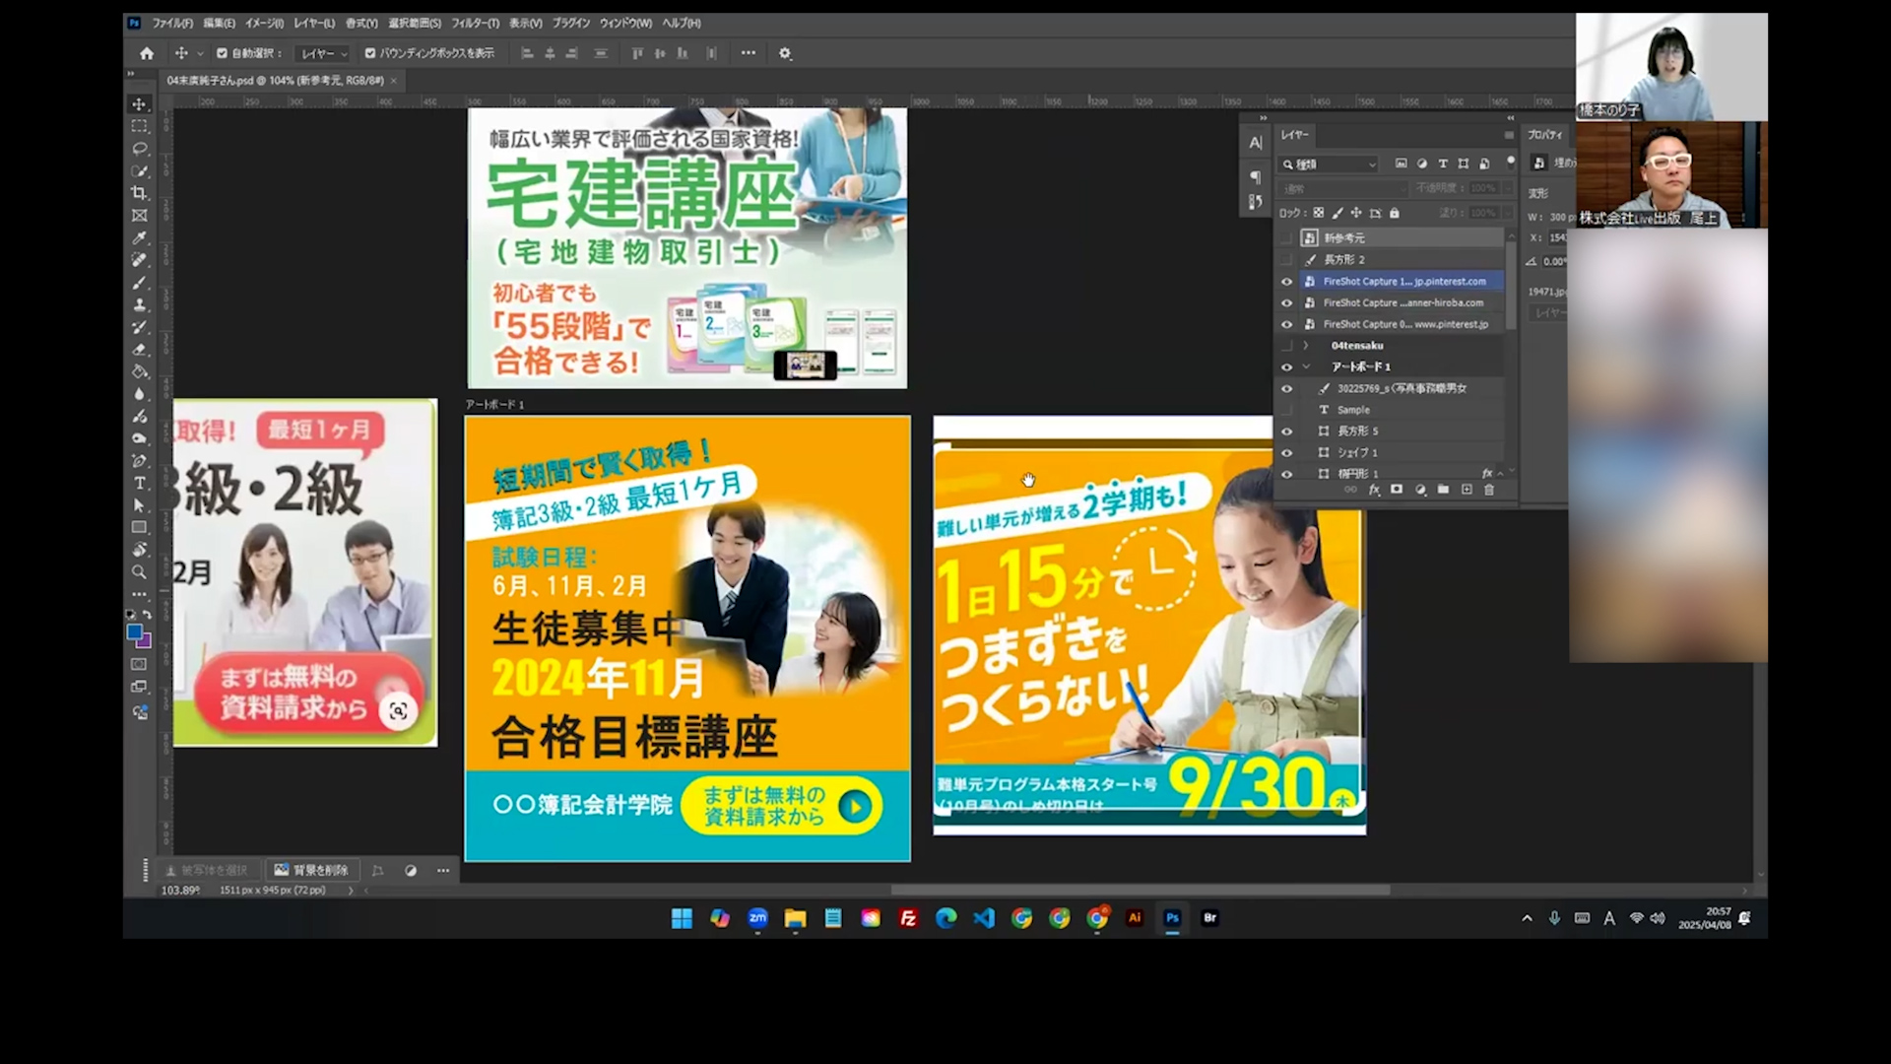Open the 編集(E) menu

[219, 23]
